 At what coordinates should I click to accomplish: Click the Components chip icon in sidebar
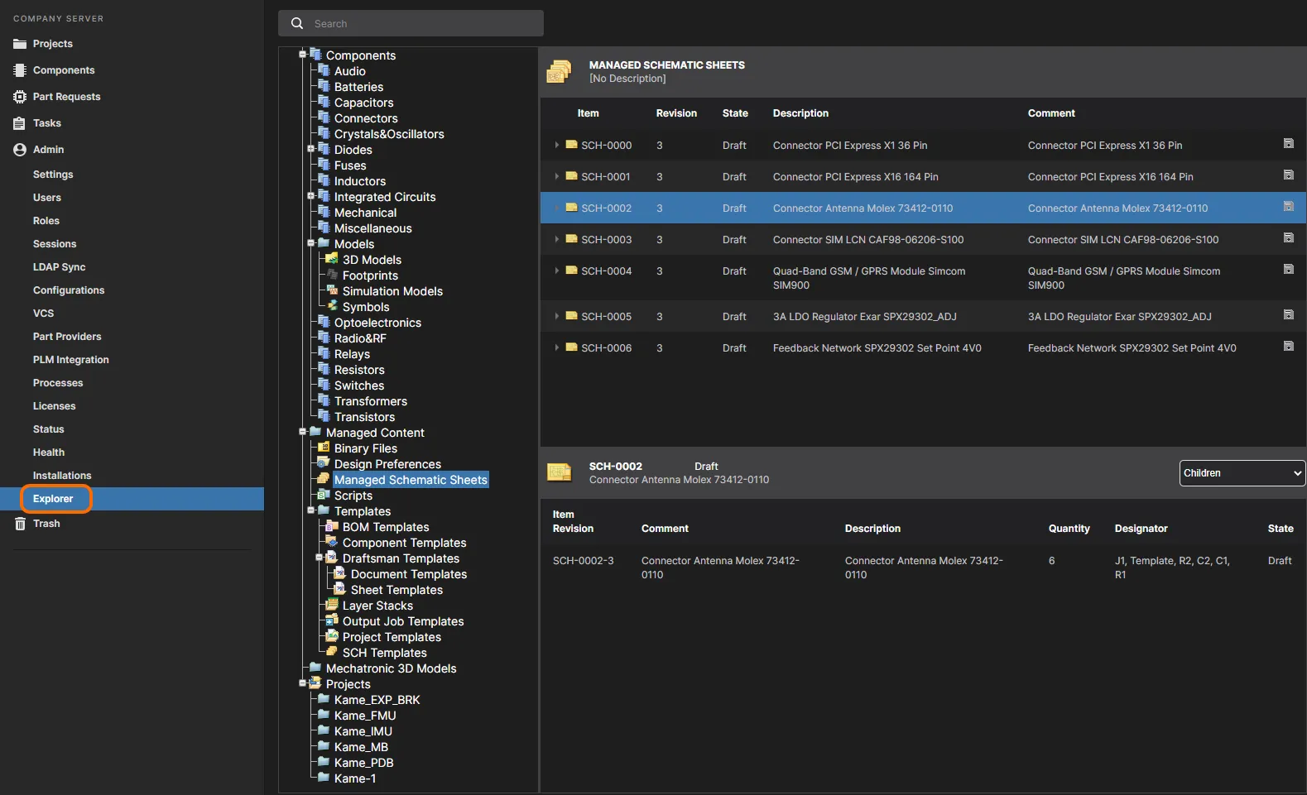20,70
